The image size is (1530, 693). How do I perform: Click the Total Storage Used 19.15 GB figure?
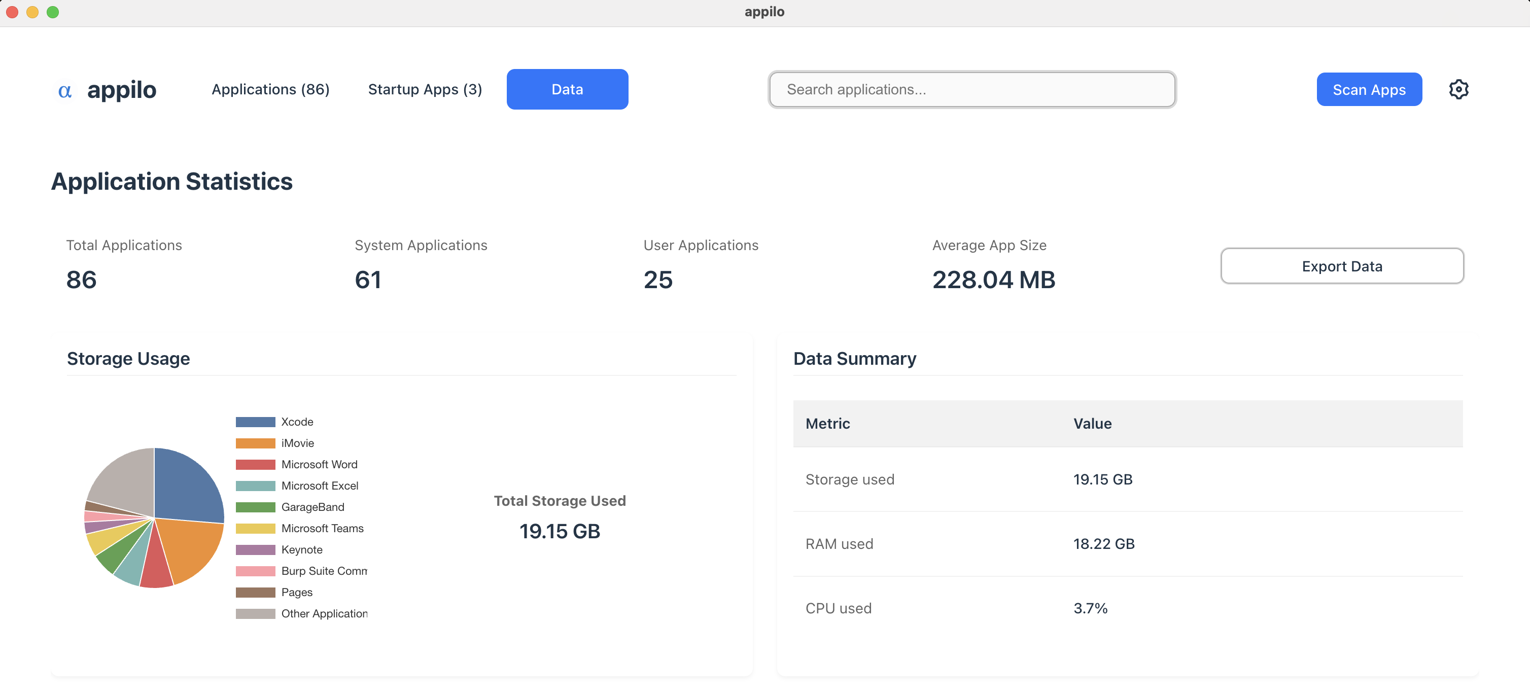pyautogui.click(x=560, y=532)
